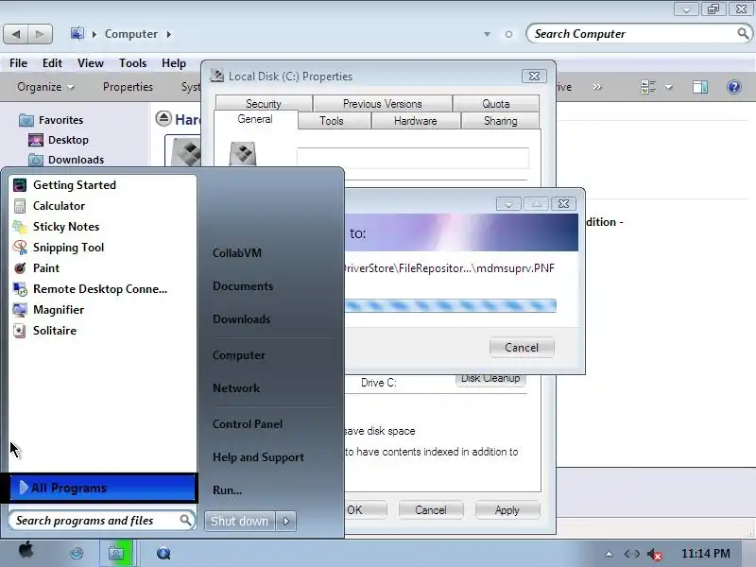Click the Shut down button
Screen dimensions: 756x567
pos(240,521)
